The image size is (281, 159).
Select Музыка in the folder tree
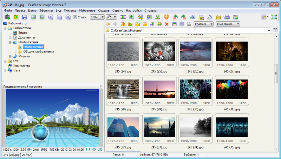coord(24,56)
